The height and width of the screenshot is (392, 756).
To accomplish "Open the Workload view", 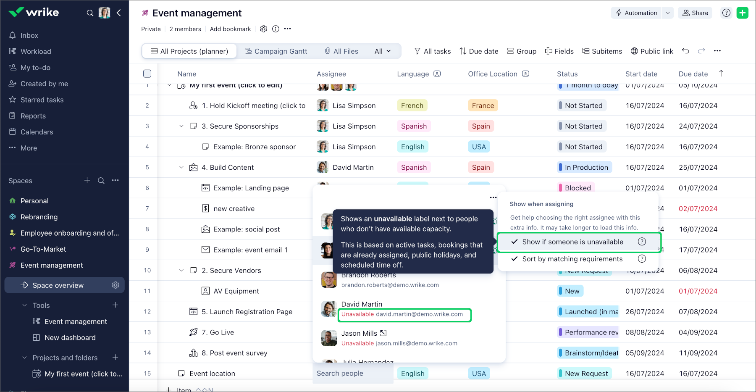I will click(x=34, y=51).
